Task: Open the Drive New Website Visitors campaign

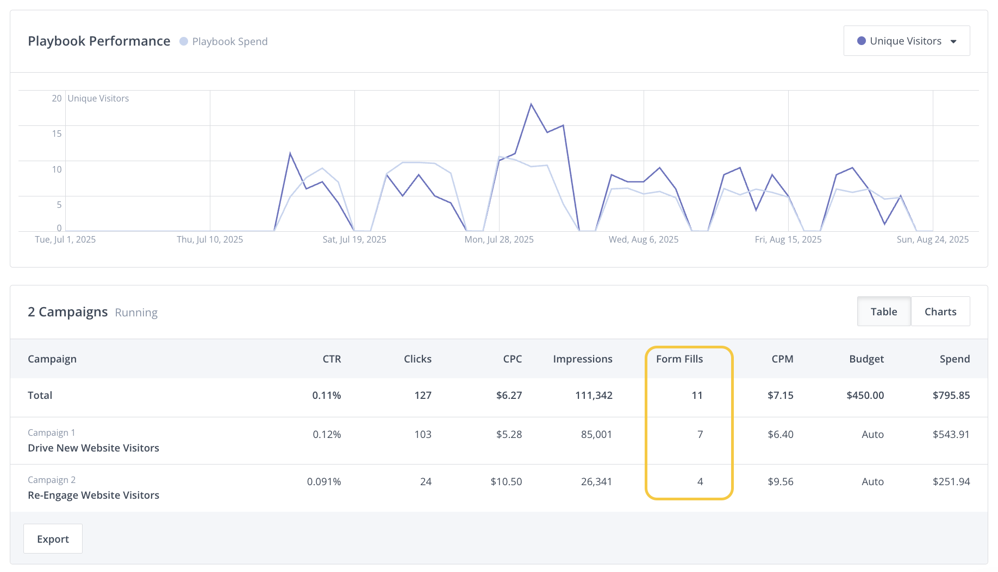Action: point(93,448)
